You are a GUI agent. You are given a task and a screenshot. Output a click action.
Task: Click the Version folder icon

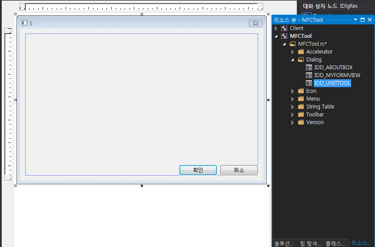[x=301, y=122]
